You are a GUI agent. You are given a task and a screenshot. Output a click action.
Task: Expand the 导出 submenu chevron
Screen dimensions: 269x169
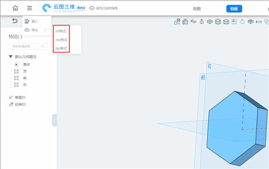click(45, 30)
